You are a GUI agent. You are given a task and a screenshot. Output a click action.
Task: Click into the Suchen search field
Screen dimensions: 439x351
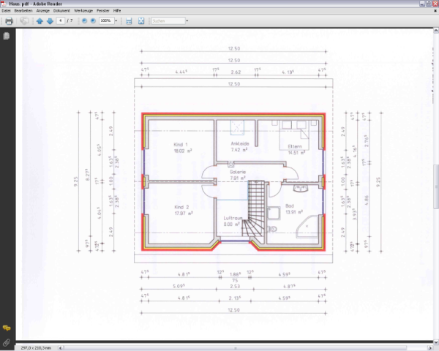coord(166,21)
